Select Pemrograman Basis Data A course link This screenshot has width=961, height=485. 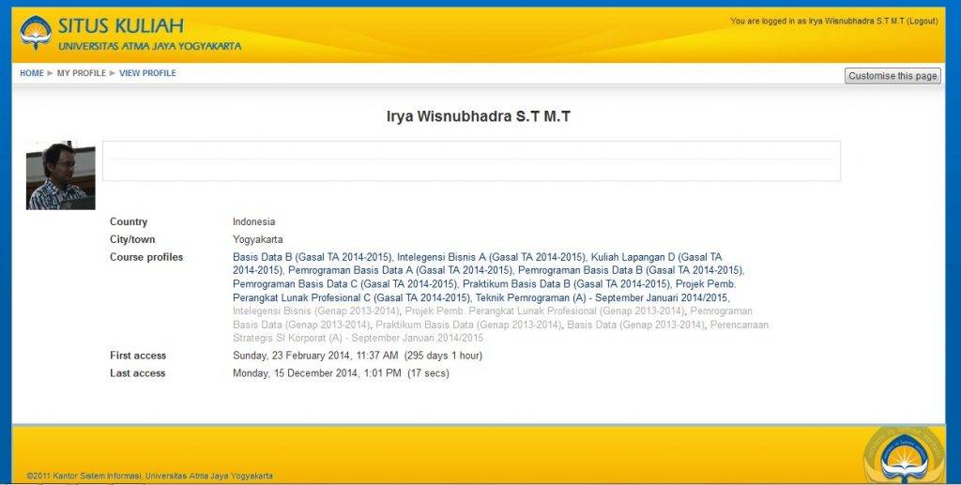(401, 270)
